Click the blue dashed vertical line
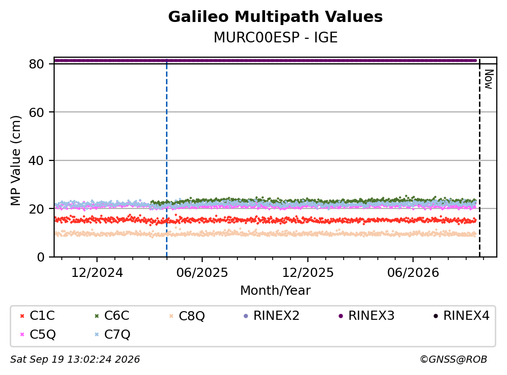The width and height of the screenshot is (507, 375). [166, 158]
